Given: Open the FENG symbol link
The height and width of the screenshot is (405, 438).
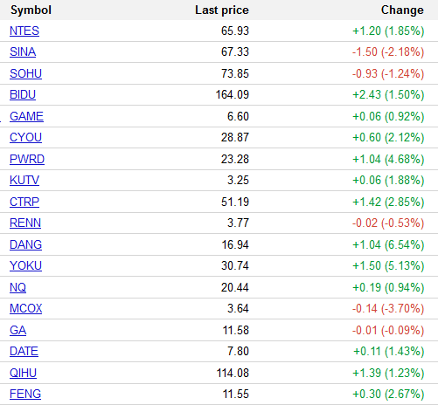Looking at the screenshot, I should pyautogui.click(x=25, y=394).
